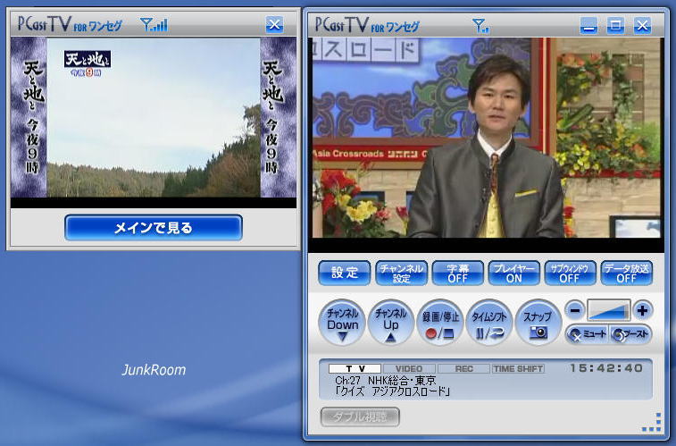676x446 pixels.
Task: Click signal strength icon in sub window
Action: tap(154, 25)
